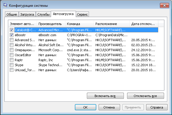Click the Skype Technol... manufacturer cell
The width and height of the screenshot is (172, 115).
tap(50, 65)
